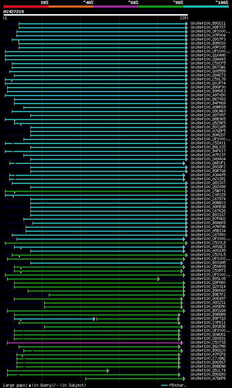Select UniRef100_B9R7Q4 label

[208, 171]
